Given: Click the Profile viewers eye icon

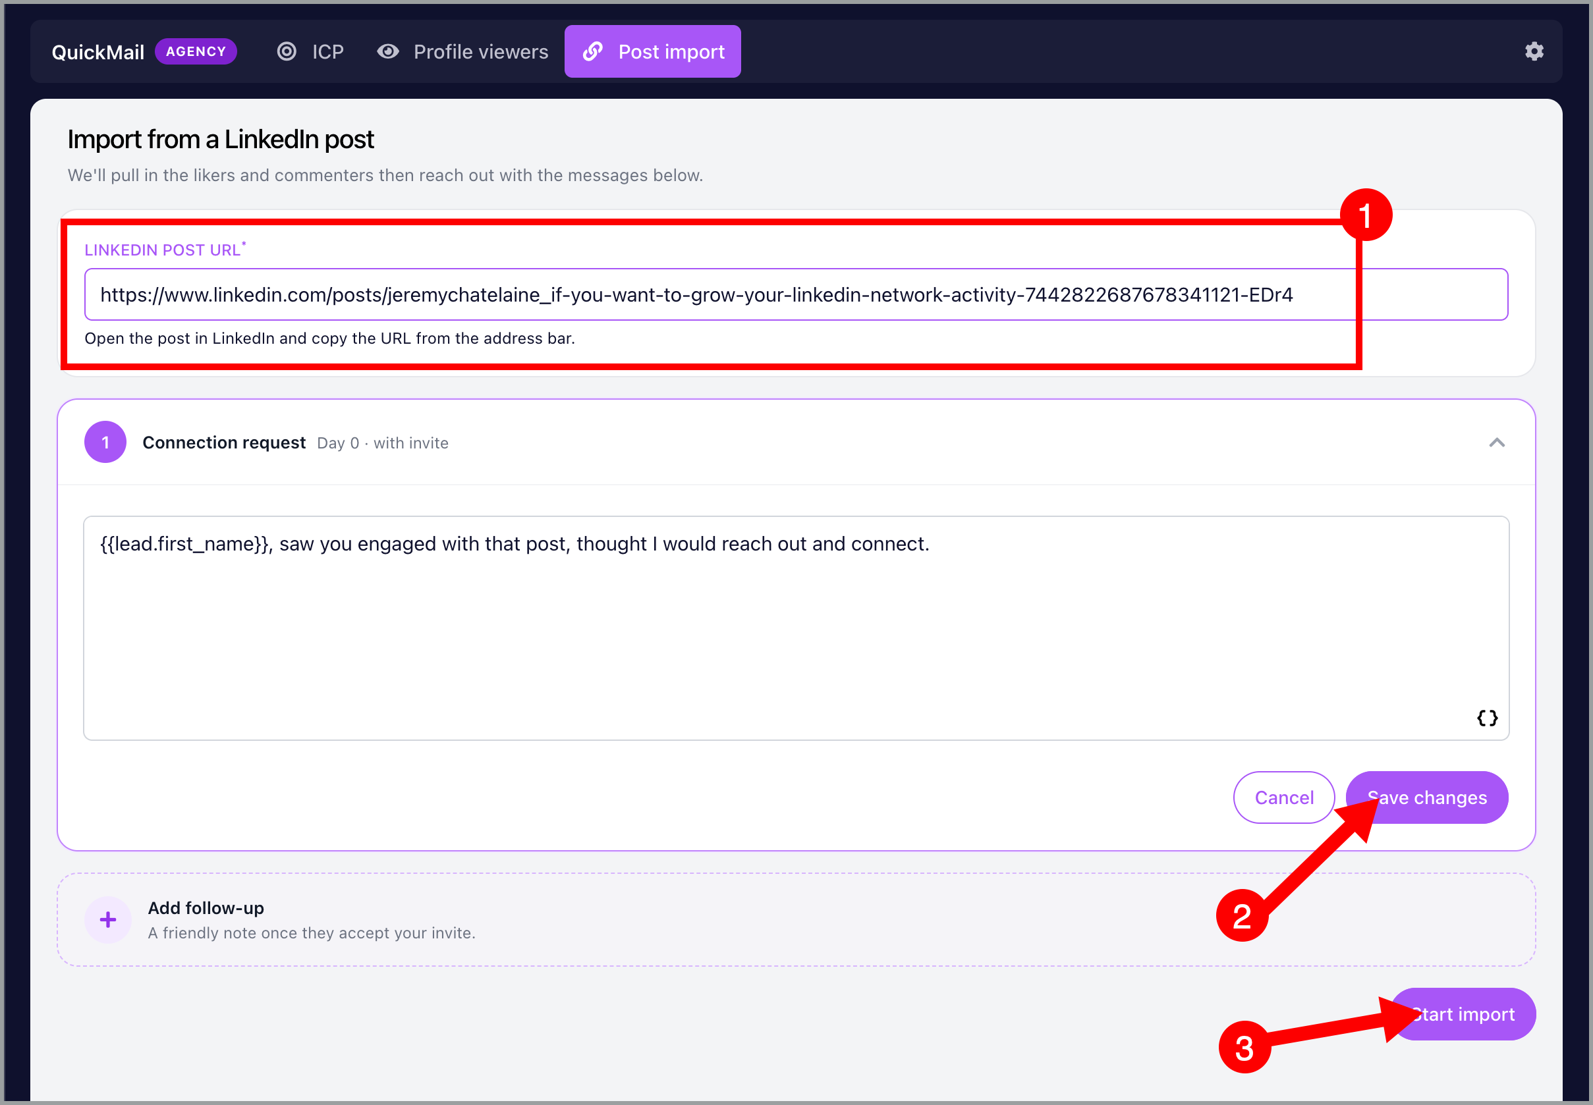Looking at the screenshot, I should pyautogui.click(x=388, y=51).
